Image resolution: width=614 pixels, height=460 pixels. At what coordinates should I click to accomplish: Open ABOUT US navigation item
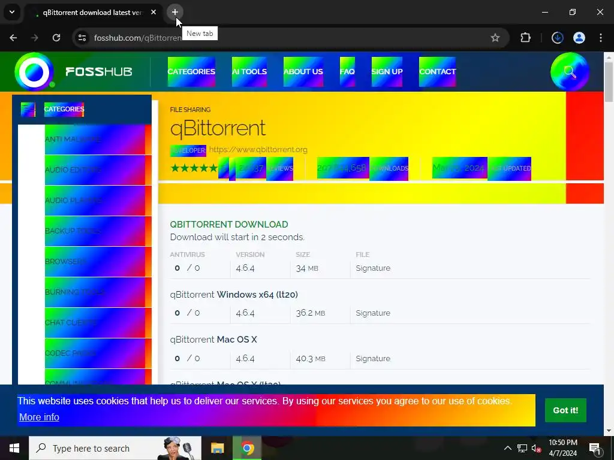pos(303,72)
